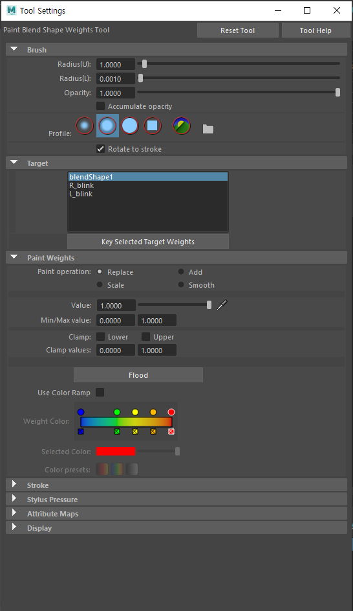Select the soft brush profile icon

point(107,126)
